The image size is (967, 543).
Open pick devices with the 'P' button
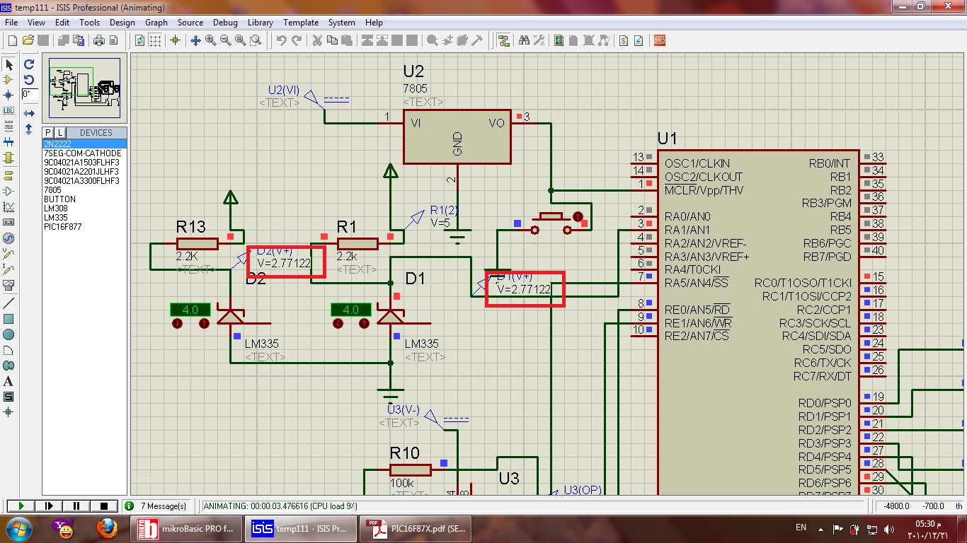[48, 133]
